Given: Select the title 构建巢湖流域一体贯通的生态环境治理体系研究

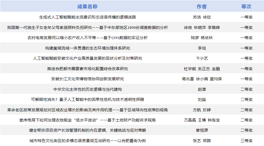Looking at the screenshot, I should (87, 48).
